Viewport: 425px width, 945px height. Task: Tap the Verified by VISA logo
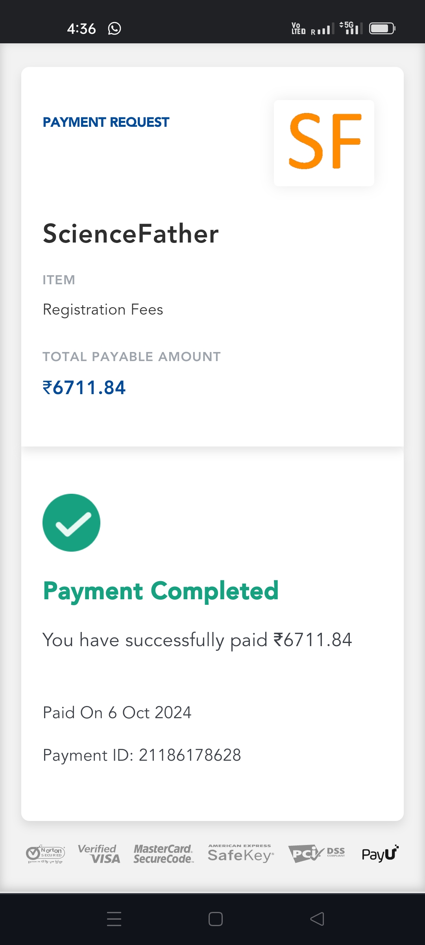click(x=99, y=854)
